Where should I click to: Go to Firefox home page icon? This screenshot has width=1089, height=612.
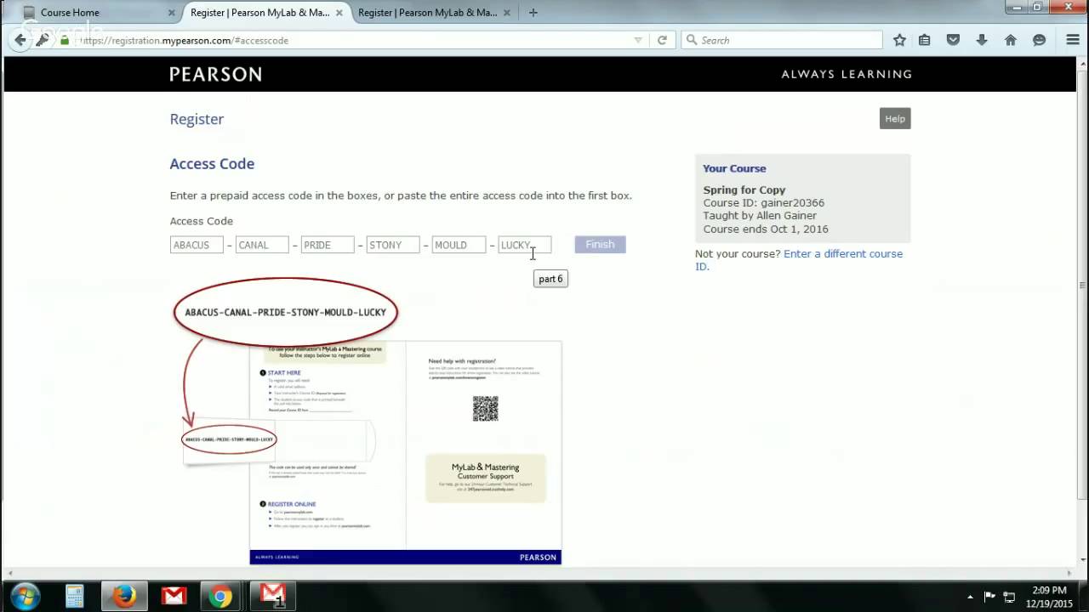[x=1011, y=40]
